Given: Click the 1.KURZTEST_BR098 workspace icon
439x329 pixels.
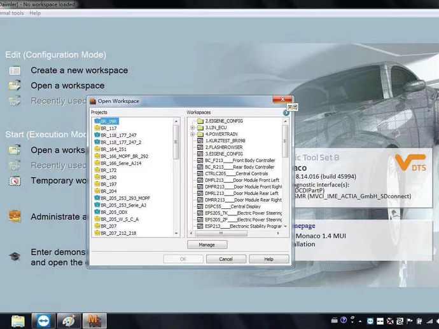Looking at the screenshot, I should [x=200, y=140].
